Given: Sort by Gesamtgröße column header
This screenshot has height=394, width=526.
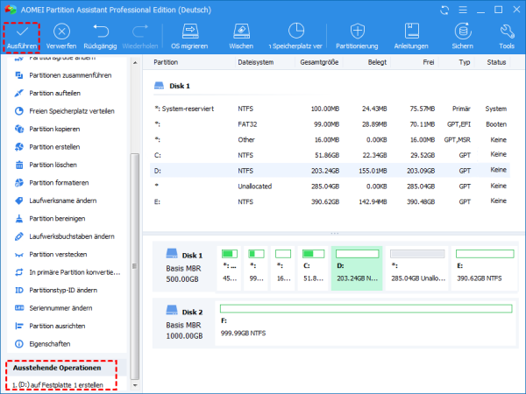Looking at the screenshot, I should click(319, 62).
